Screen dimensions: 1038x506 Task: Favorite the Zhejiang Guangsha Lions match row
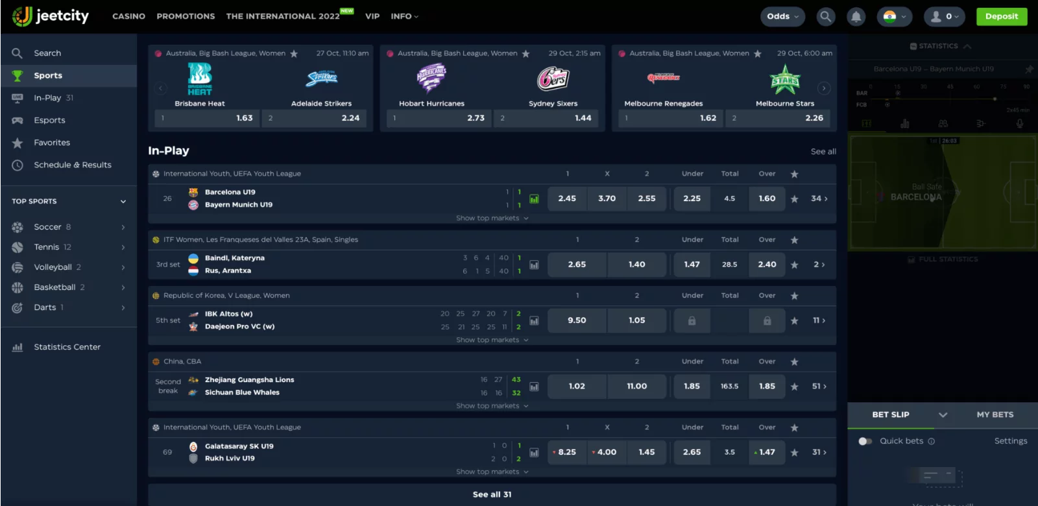click(x=794, y=387)
